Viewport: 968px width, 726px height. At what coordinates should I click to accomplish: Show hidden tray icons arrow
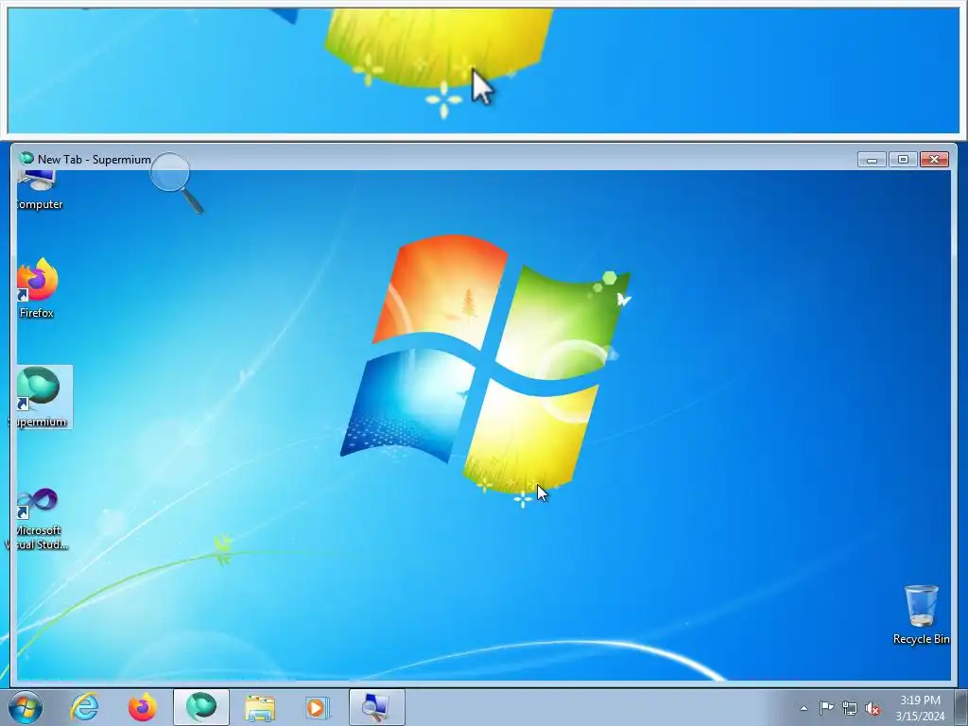[x=804, y=708]
